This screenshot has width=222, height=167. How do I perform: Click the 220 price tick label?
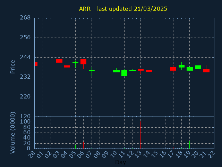click(25, 97)
